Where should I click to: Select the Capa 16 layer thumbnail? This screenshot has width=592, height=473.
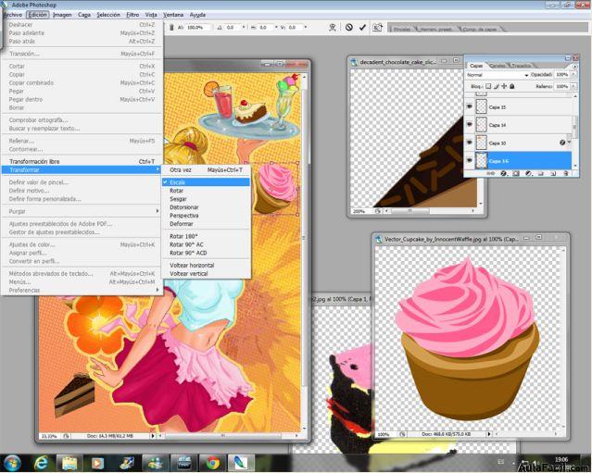[482, 161]
